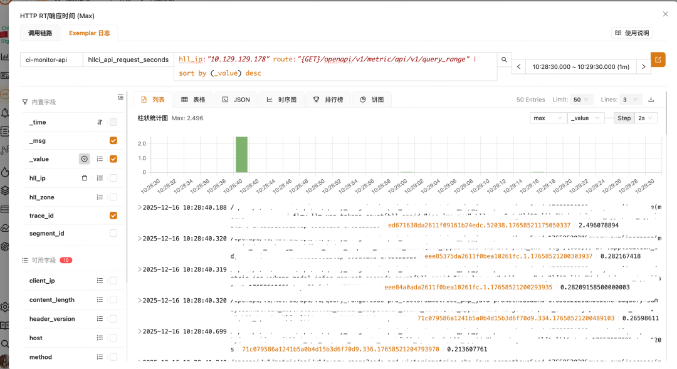Open the Lines 3 dropdown
The image size is (677, 369).
tap(631, 100)
